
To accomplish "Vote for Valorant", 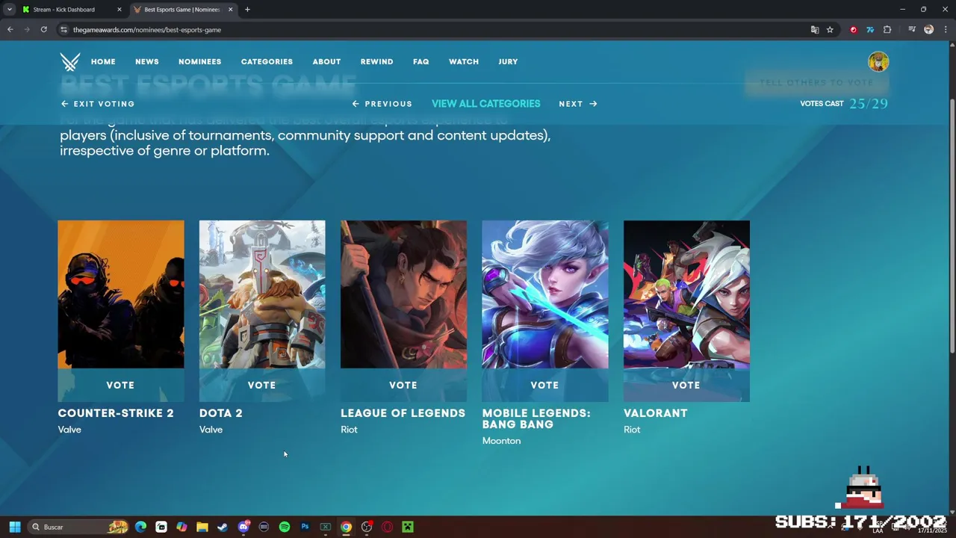I will tap(686, 386).
